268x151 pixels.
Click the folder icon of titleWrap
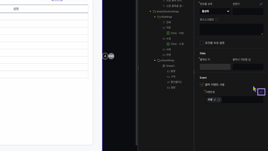[x=159, y=17]
